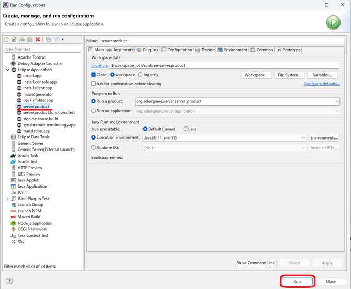Select synchronize-terminology.app configuration
Image resolution: width=351 pixels, height=289 pixels.
(x=49, y=125)
